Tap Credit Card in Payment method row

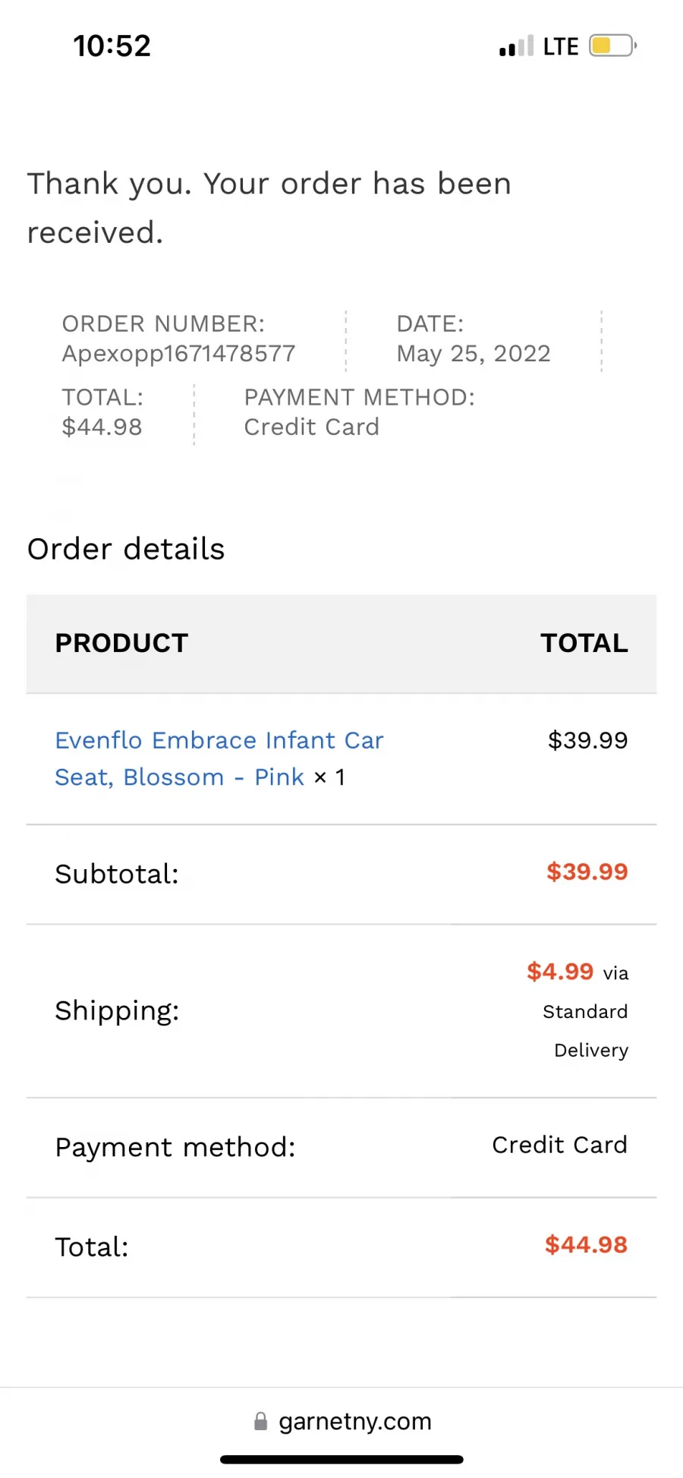coord(559,1145)
